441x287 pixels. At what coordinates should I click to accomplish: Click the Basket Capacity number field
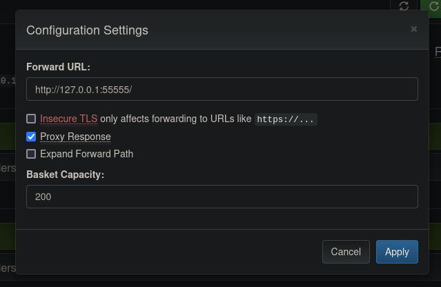click(x=222, y=197)
